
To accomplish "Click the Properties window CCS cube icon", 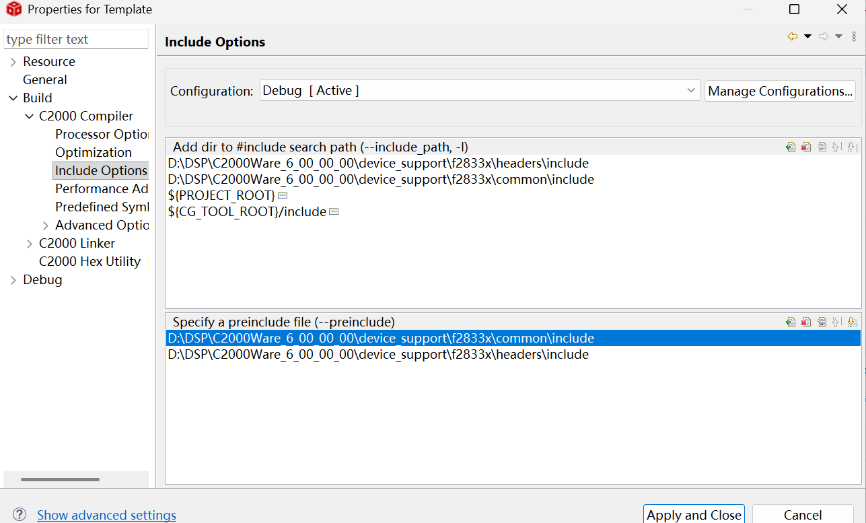I will (13, 9).
